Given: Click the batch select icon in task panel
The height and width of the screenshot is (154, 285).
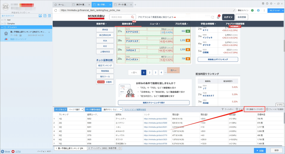Looking at the screenshot, I should coord(50,16).
